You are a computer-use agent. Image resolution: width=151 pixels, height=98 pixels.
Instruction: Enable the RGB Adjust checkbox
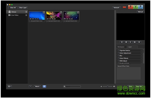[x=119, y=61]
